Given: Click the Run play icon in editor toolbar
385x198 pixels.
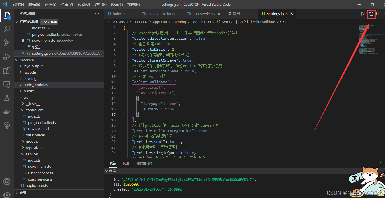Looking at the screenshot, I should 363,14.
